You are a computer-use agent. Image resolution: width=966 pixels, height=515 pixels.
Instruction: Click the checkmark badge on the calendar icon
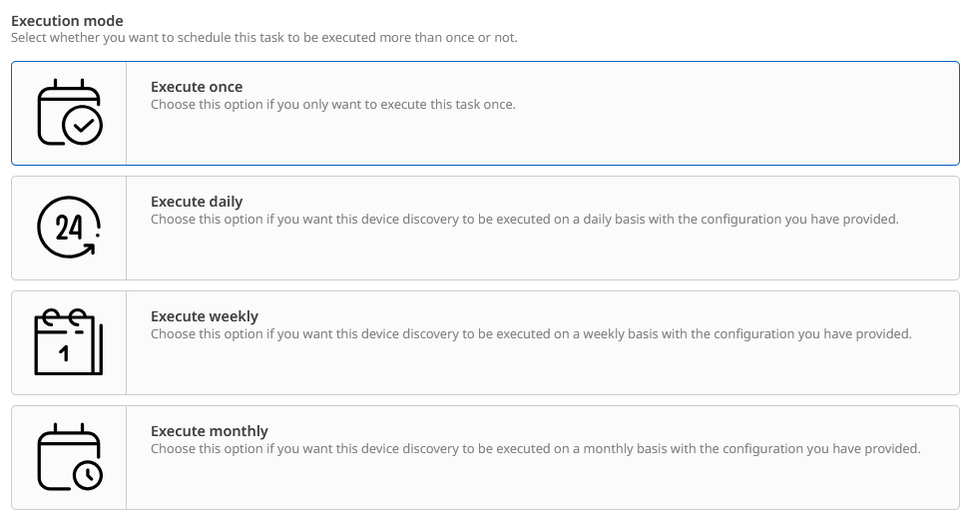pyautogui.click(x=82, y=126)
